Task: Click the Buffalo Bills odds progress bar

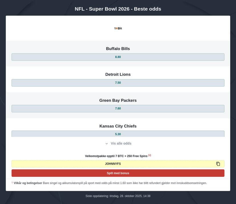Action: point(118,57)
